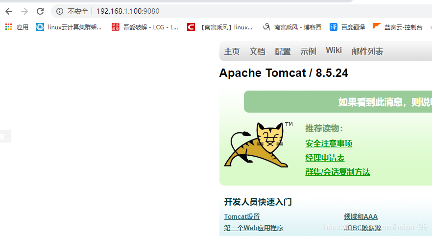Click the Apache Tomcat / 8.5.24 heading
Viewport: 432px width, 236px height.
(284, 73)
